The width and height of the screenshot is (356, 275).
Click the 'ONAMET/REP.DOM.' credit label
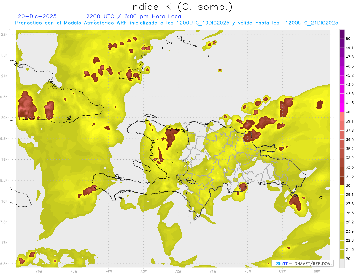click(x=314, y=263)
